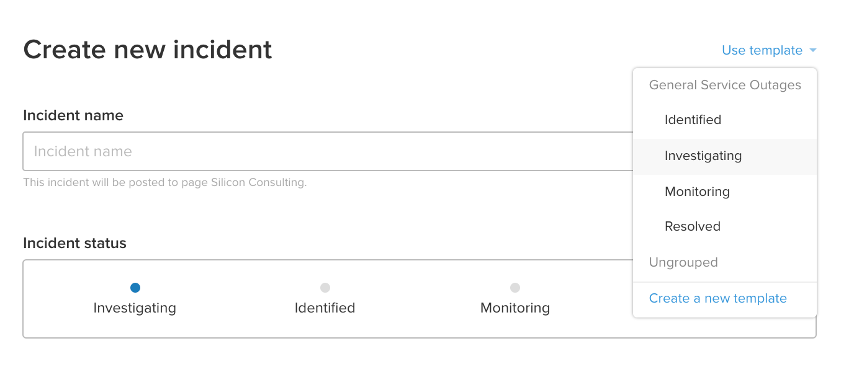Click the Silicon Consulting helper text
The image size is (854, 377).
(x=164, y=182)
